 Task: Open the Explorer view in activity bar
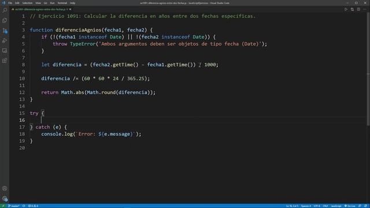(x=5, y=21)
